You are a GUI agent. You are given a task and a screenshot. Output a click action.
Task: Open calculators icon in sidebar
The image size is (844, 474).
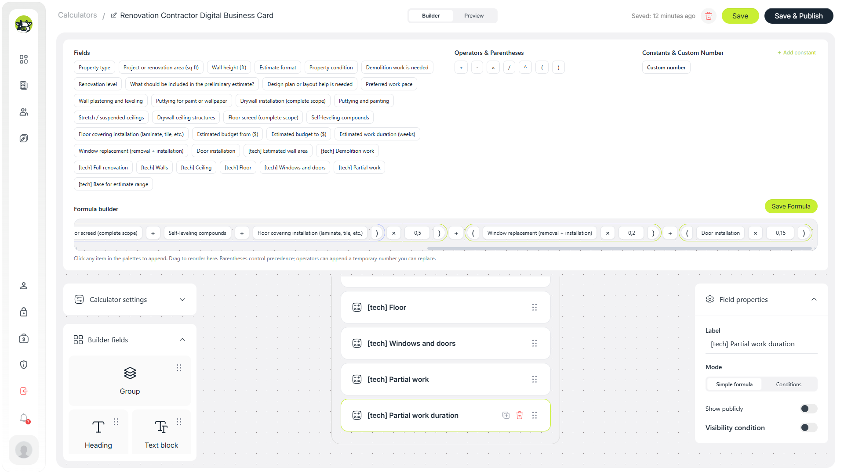(x=24, y=86)
